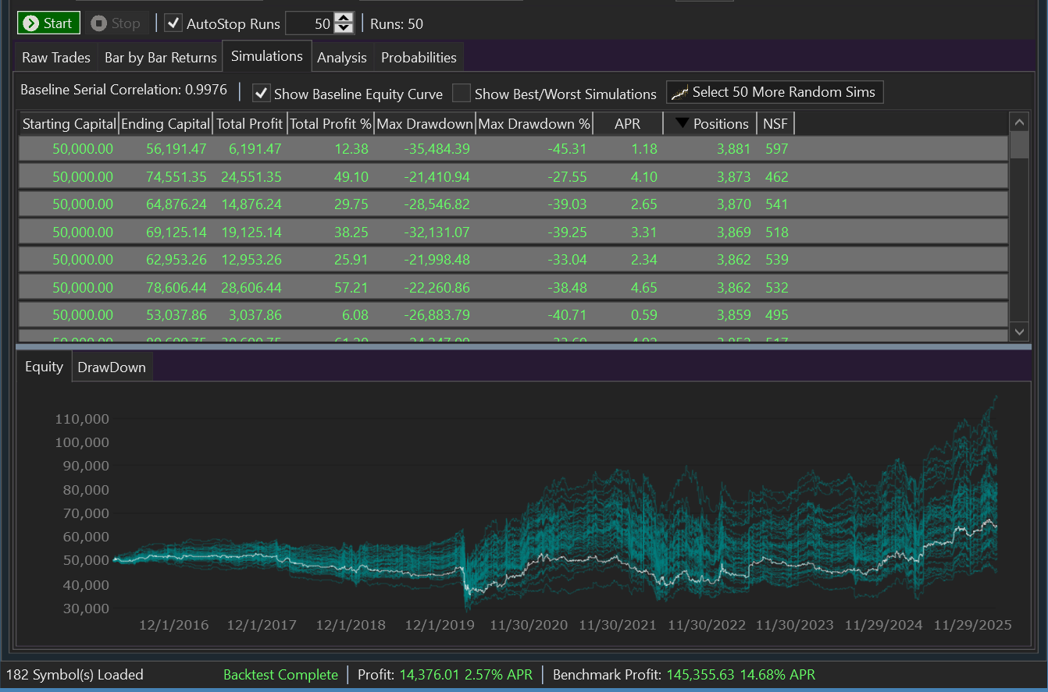Sort by the APR column header
Screen dimensions: 1048x692
(627, 124)
